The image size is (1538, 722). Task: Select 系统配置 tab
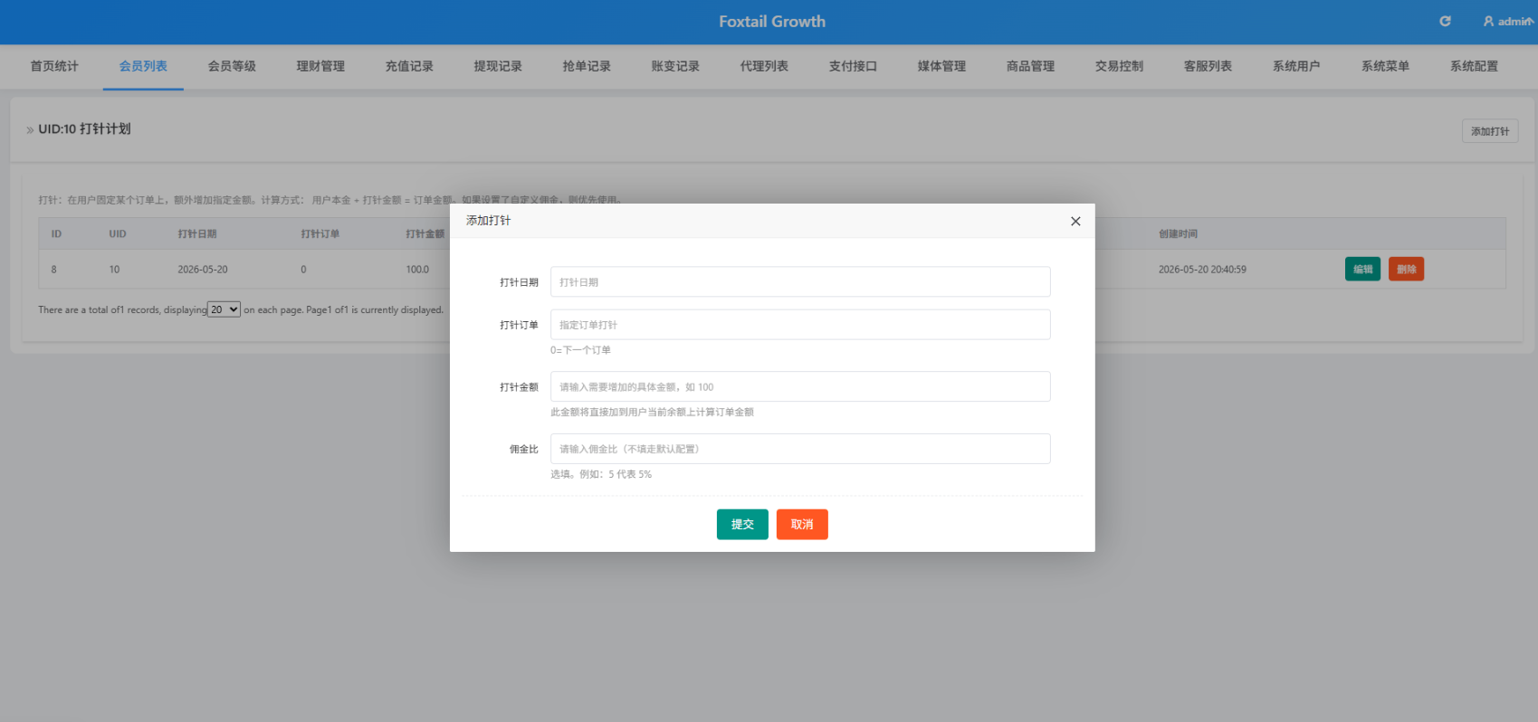pyautogui.click(x=1474, y=66)
